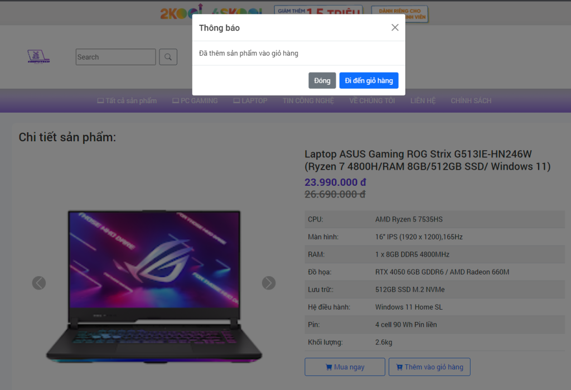The height and width of the screenshot is (390, 571).
Task: Open LIÊN HỆ menu item
Action: [423, 100]
